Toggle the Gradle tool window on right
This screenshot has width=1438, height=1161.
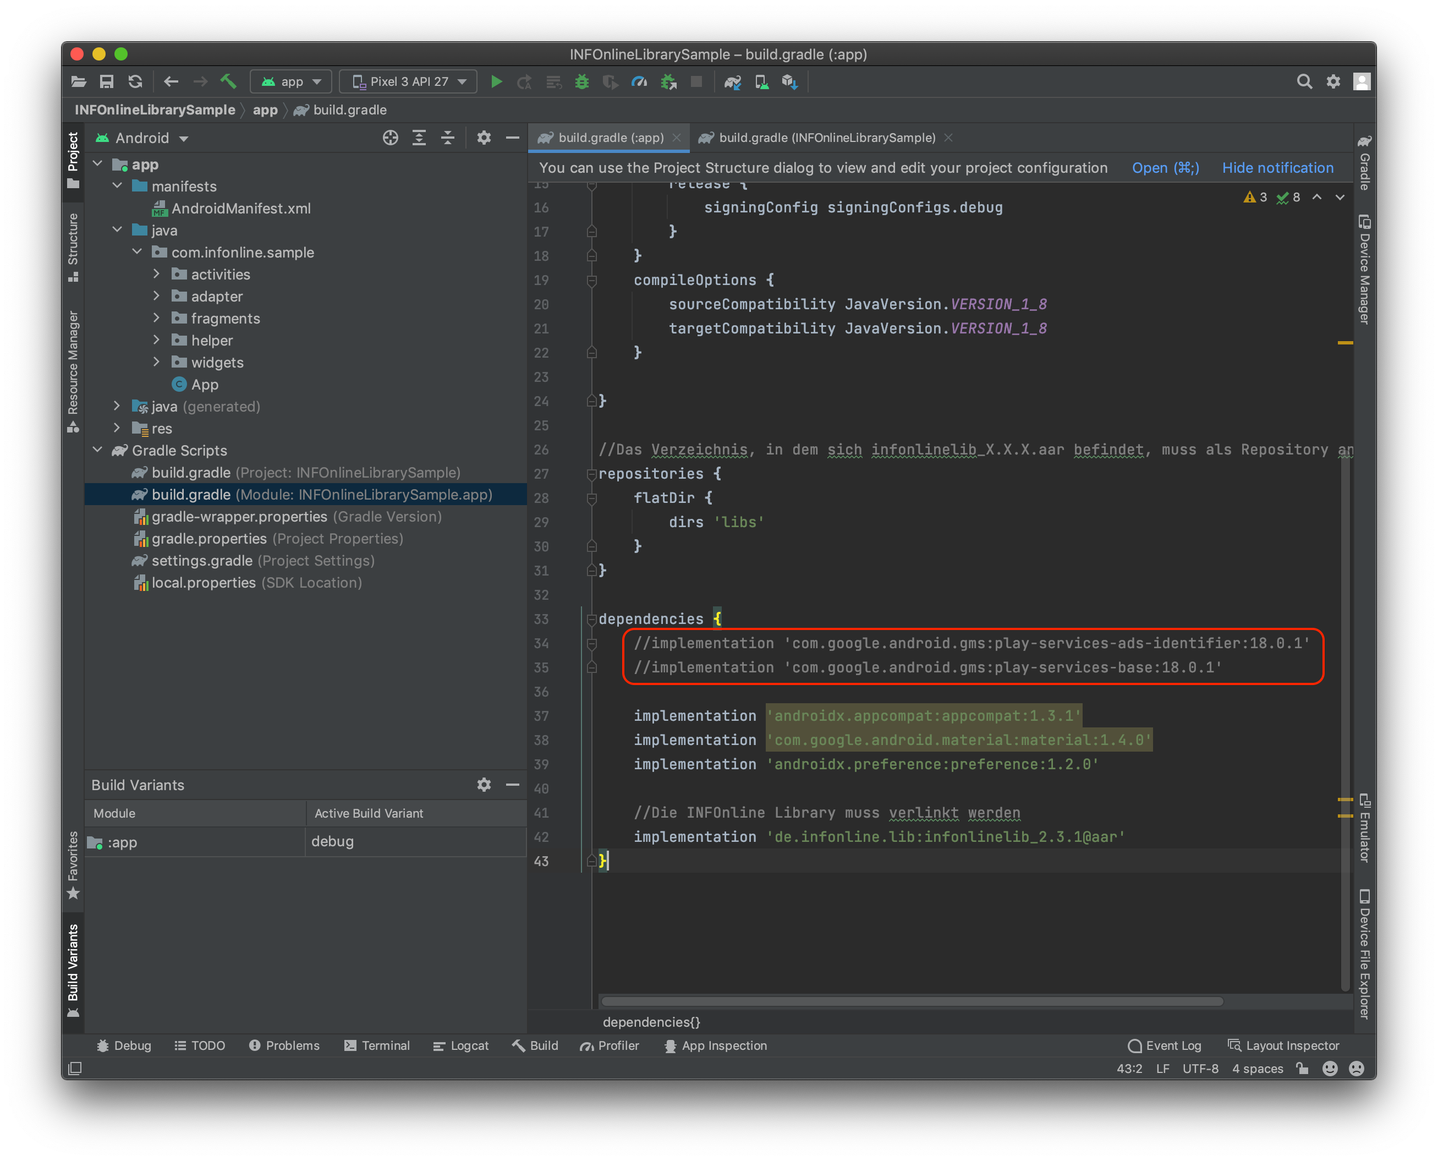click(1364, 162)
